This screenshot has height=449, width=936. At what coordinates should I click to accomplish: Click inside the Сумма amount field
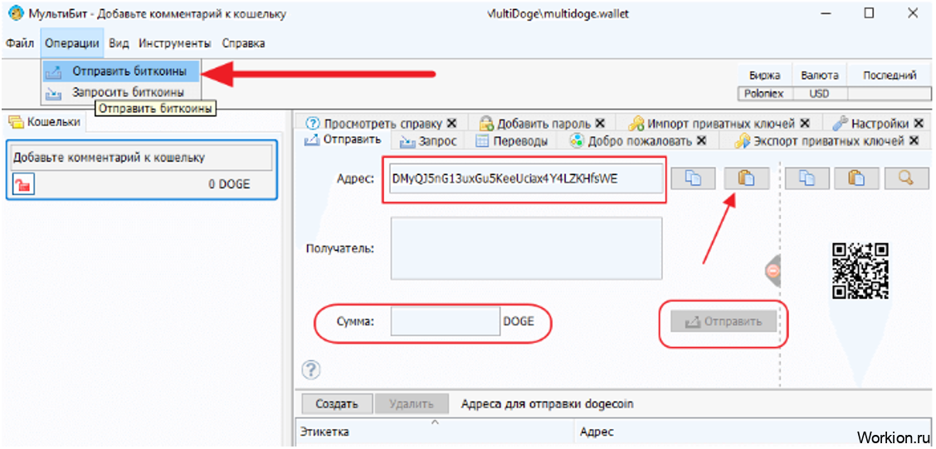[x=444, y=322]
